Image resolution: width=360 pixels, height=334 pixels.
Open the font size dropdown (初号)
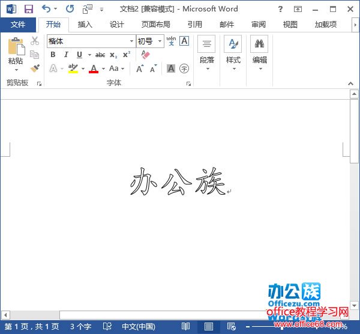tap(160, 41)
